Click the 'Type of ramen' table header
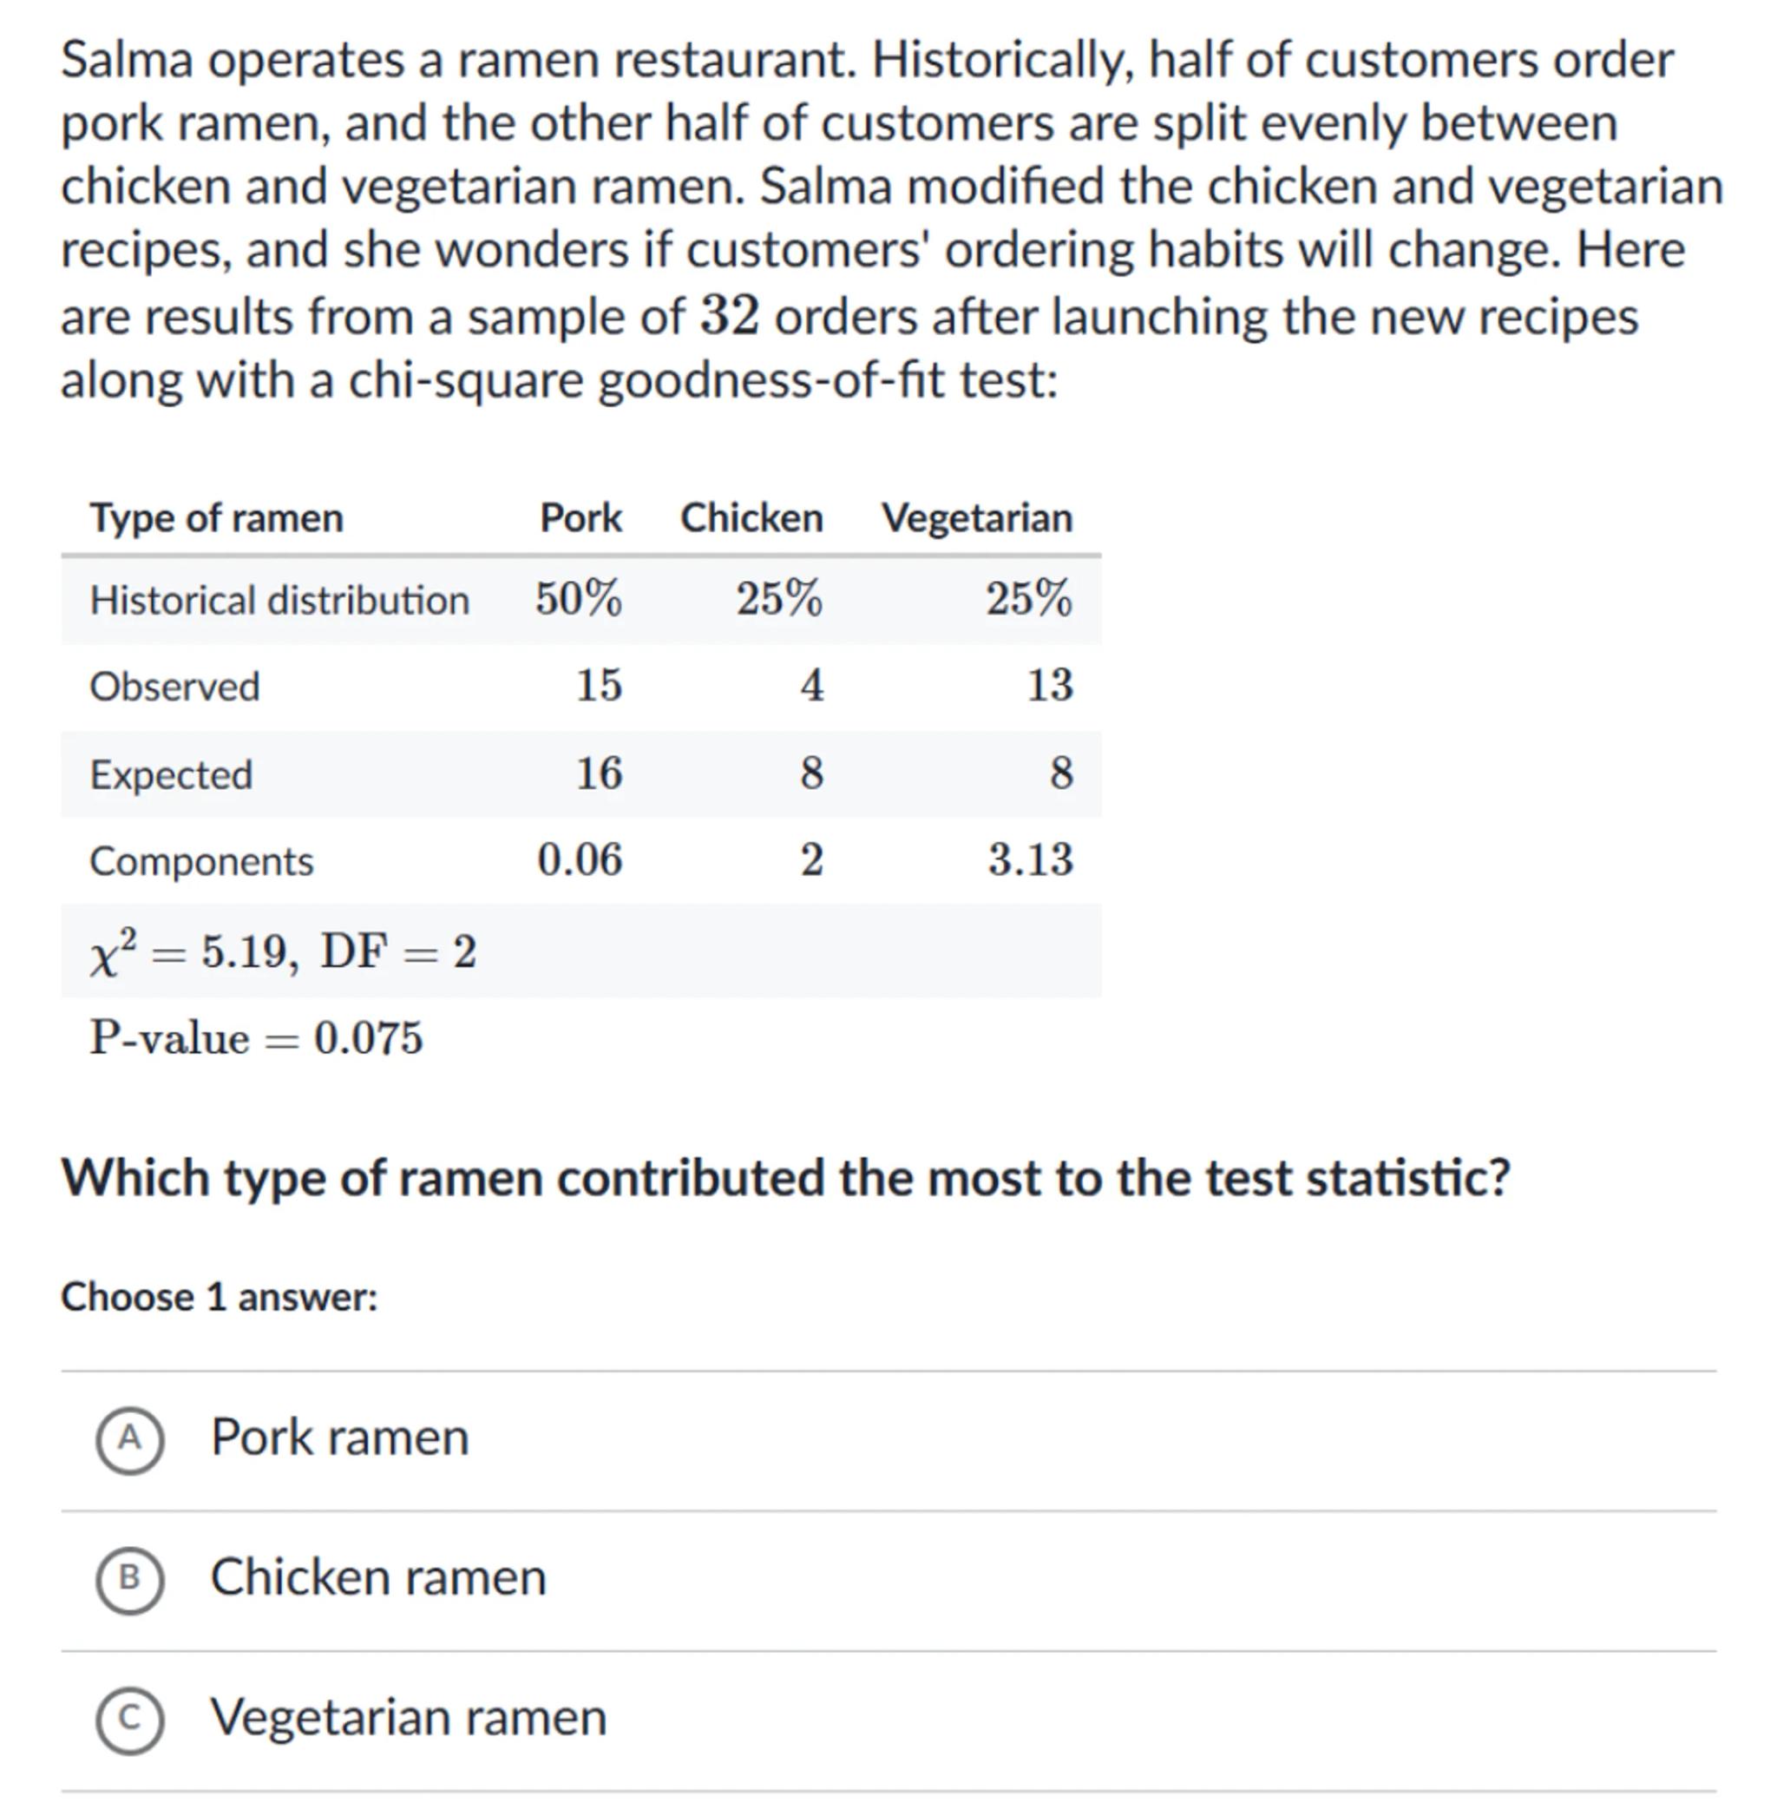 [x=216, y=518]
